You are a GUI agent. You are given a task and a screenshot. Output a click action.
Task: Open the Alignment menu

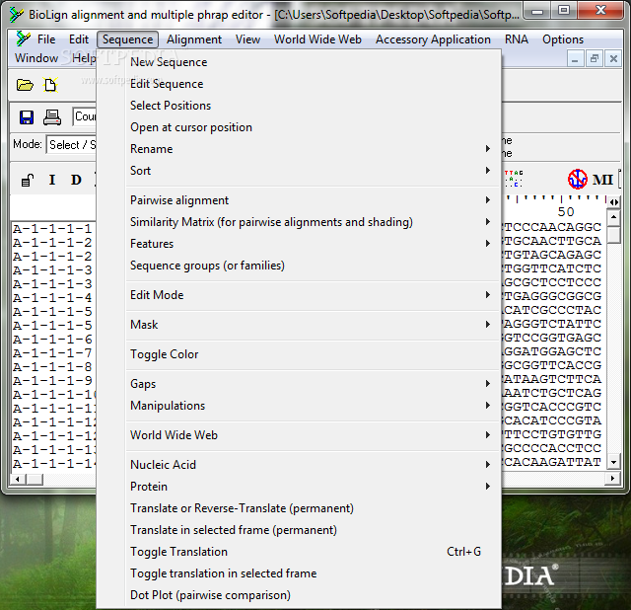194,39
